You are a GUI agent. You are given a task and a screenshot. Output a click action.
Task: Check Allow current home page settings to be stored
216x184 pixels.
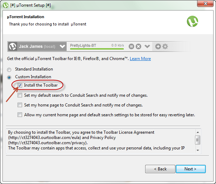20,115
